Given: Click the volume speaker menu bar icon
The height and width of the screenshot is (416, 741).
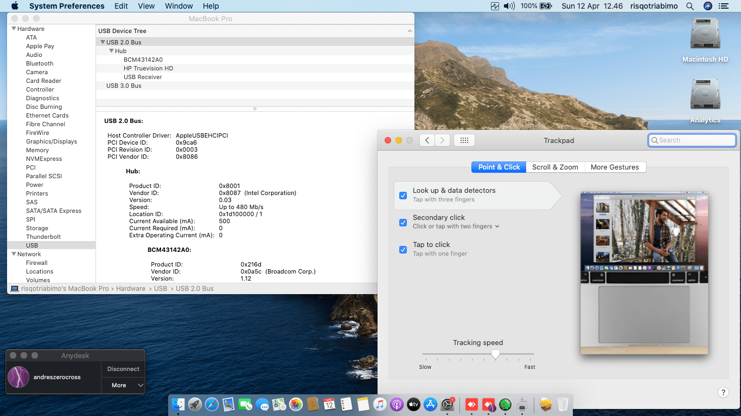Looking at the screenshot, I should tap(509, 6).
